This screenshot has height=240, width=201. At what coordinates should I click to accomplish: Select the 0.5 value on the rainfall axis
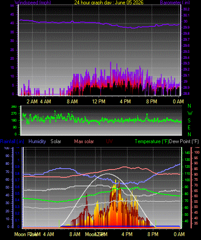17,193
